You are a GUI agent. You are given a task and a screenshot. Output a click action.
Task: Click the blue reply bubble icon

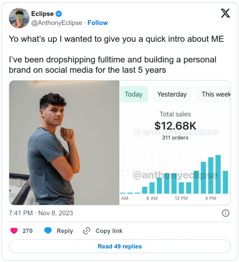point(48,231)
